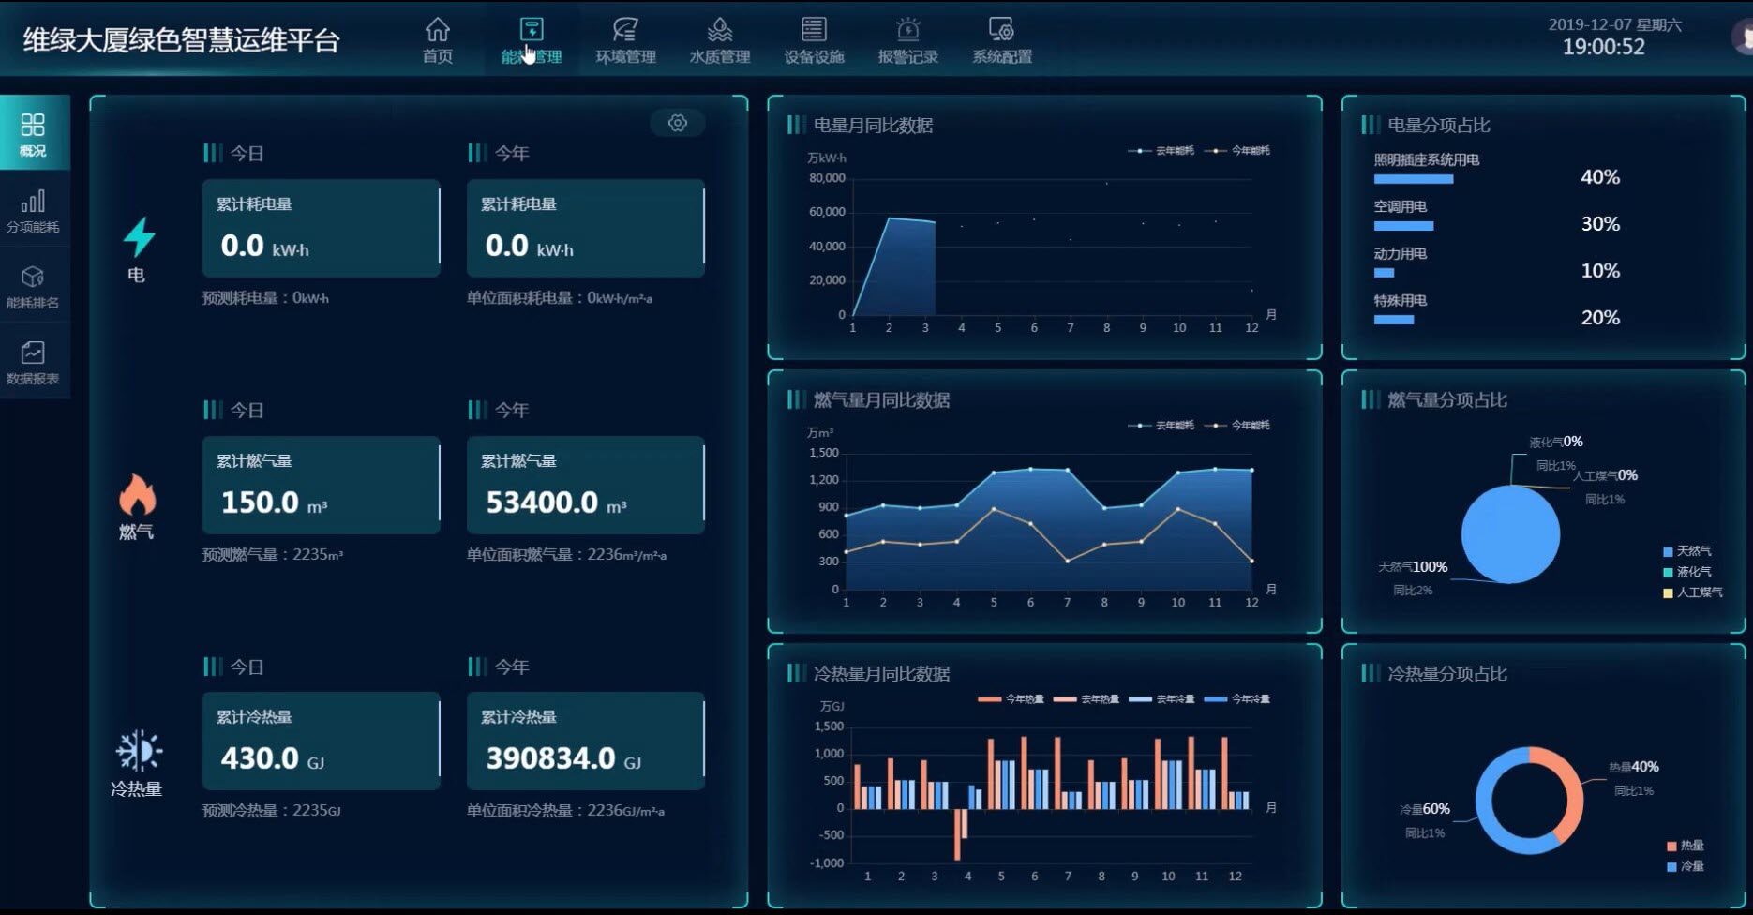This screenshot has height=915, width=1753.
Task: Toggle 去年能耗 legend in 电量月同比数据 chart
Action: click(1162, 150)
